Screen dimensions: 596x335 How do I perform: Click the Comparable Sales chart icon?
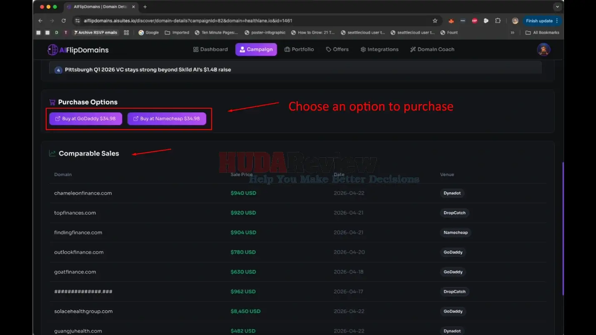pyautogui.click(x=52, y=154)
